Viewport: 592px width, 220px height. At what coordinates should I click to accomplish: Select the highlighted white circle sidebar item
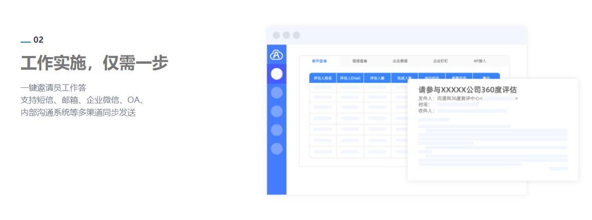click(277, 74)
